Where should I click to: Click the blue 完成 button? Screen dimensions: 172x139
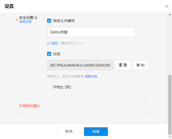96,132
